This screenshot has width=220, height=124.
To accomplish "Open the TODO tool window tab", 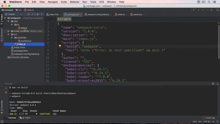I will click(25, 118).
